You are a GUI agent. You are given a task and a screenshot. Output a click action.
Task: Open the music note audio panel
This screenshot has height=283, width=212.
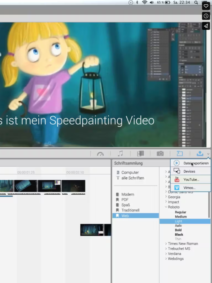120,154
